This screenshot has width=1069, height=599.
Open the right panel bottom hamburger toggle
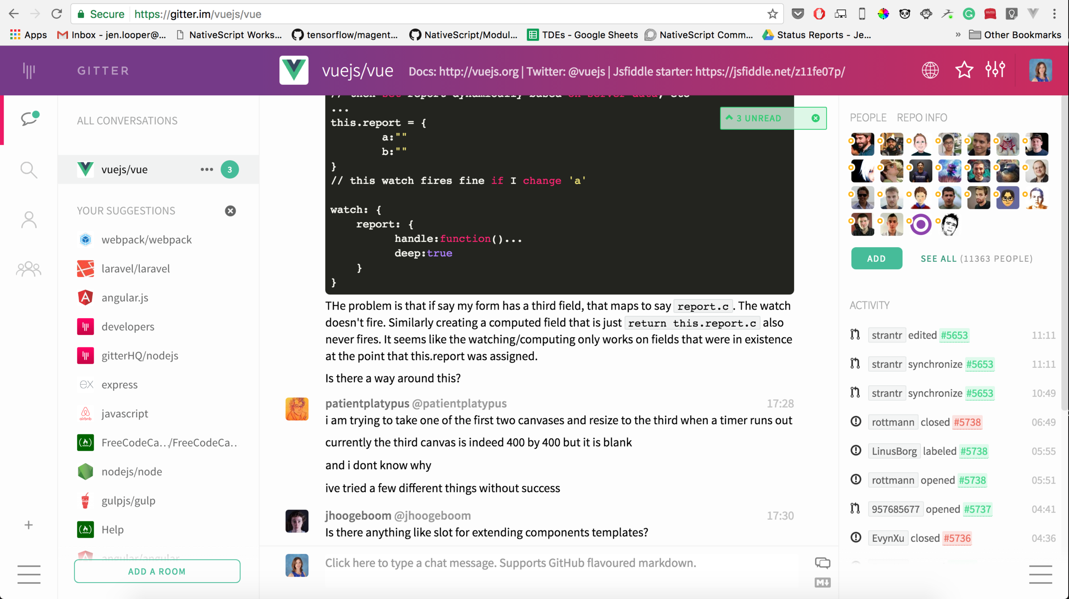[1040, 574]
